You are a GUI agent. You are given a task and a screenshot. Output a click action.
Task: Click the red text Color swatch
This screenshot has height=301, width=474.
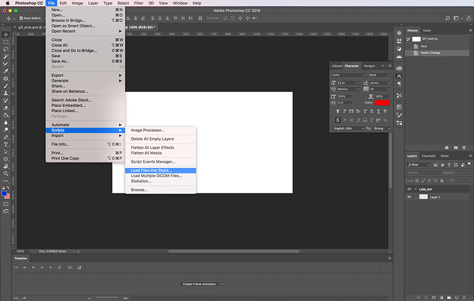(x=382, y=103)
